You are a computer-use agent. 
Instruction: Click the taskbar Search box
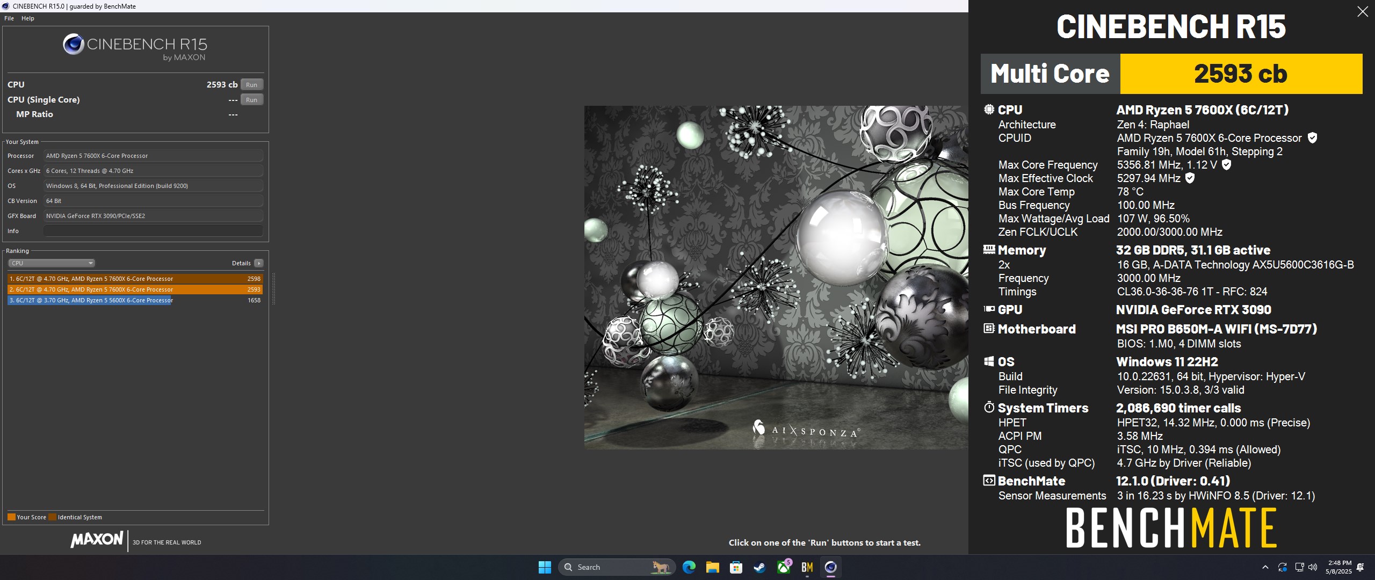tap(617, 567)
